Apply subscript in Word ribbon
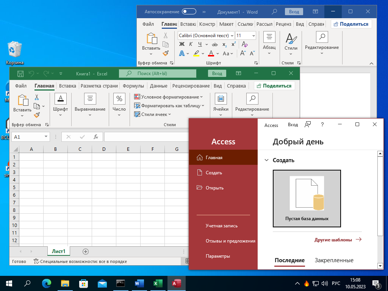Image resolution: width=388 pixels, height=291 pixels. [x=224, y=45]
